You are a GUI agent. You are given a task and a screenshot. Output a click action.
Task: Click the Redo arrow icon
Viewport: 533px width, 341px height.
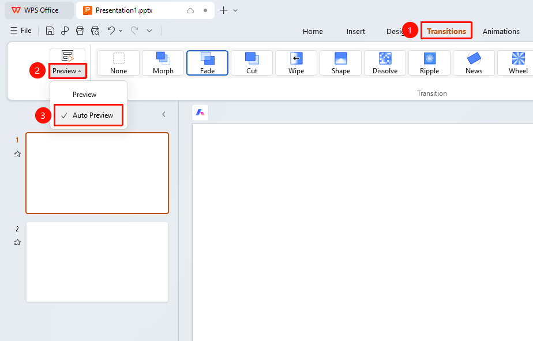point(134,31)
